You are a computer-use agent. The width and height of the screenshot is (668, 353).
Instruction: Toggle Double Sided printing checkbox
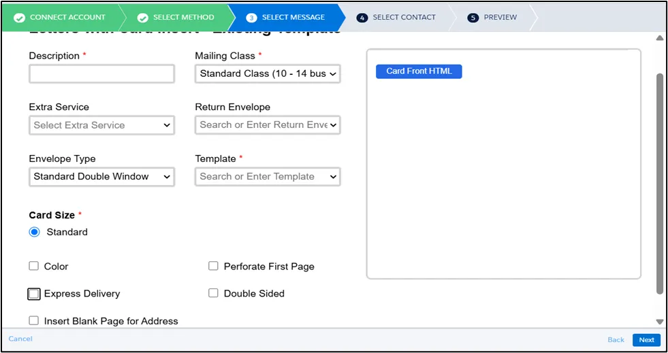click(213, 293)
